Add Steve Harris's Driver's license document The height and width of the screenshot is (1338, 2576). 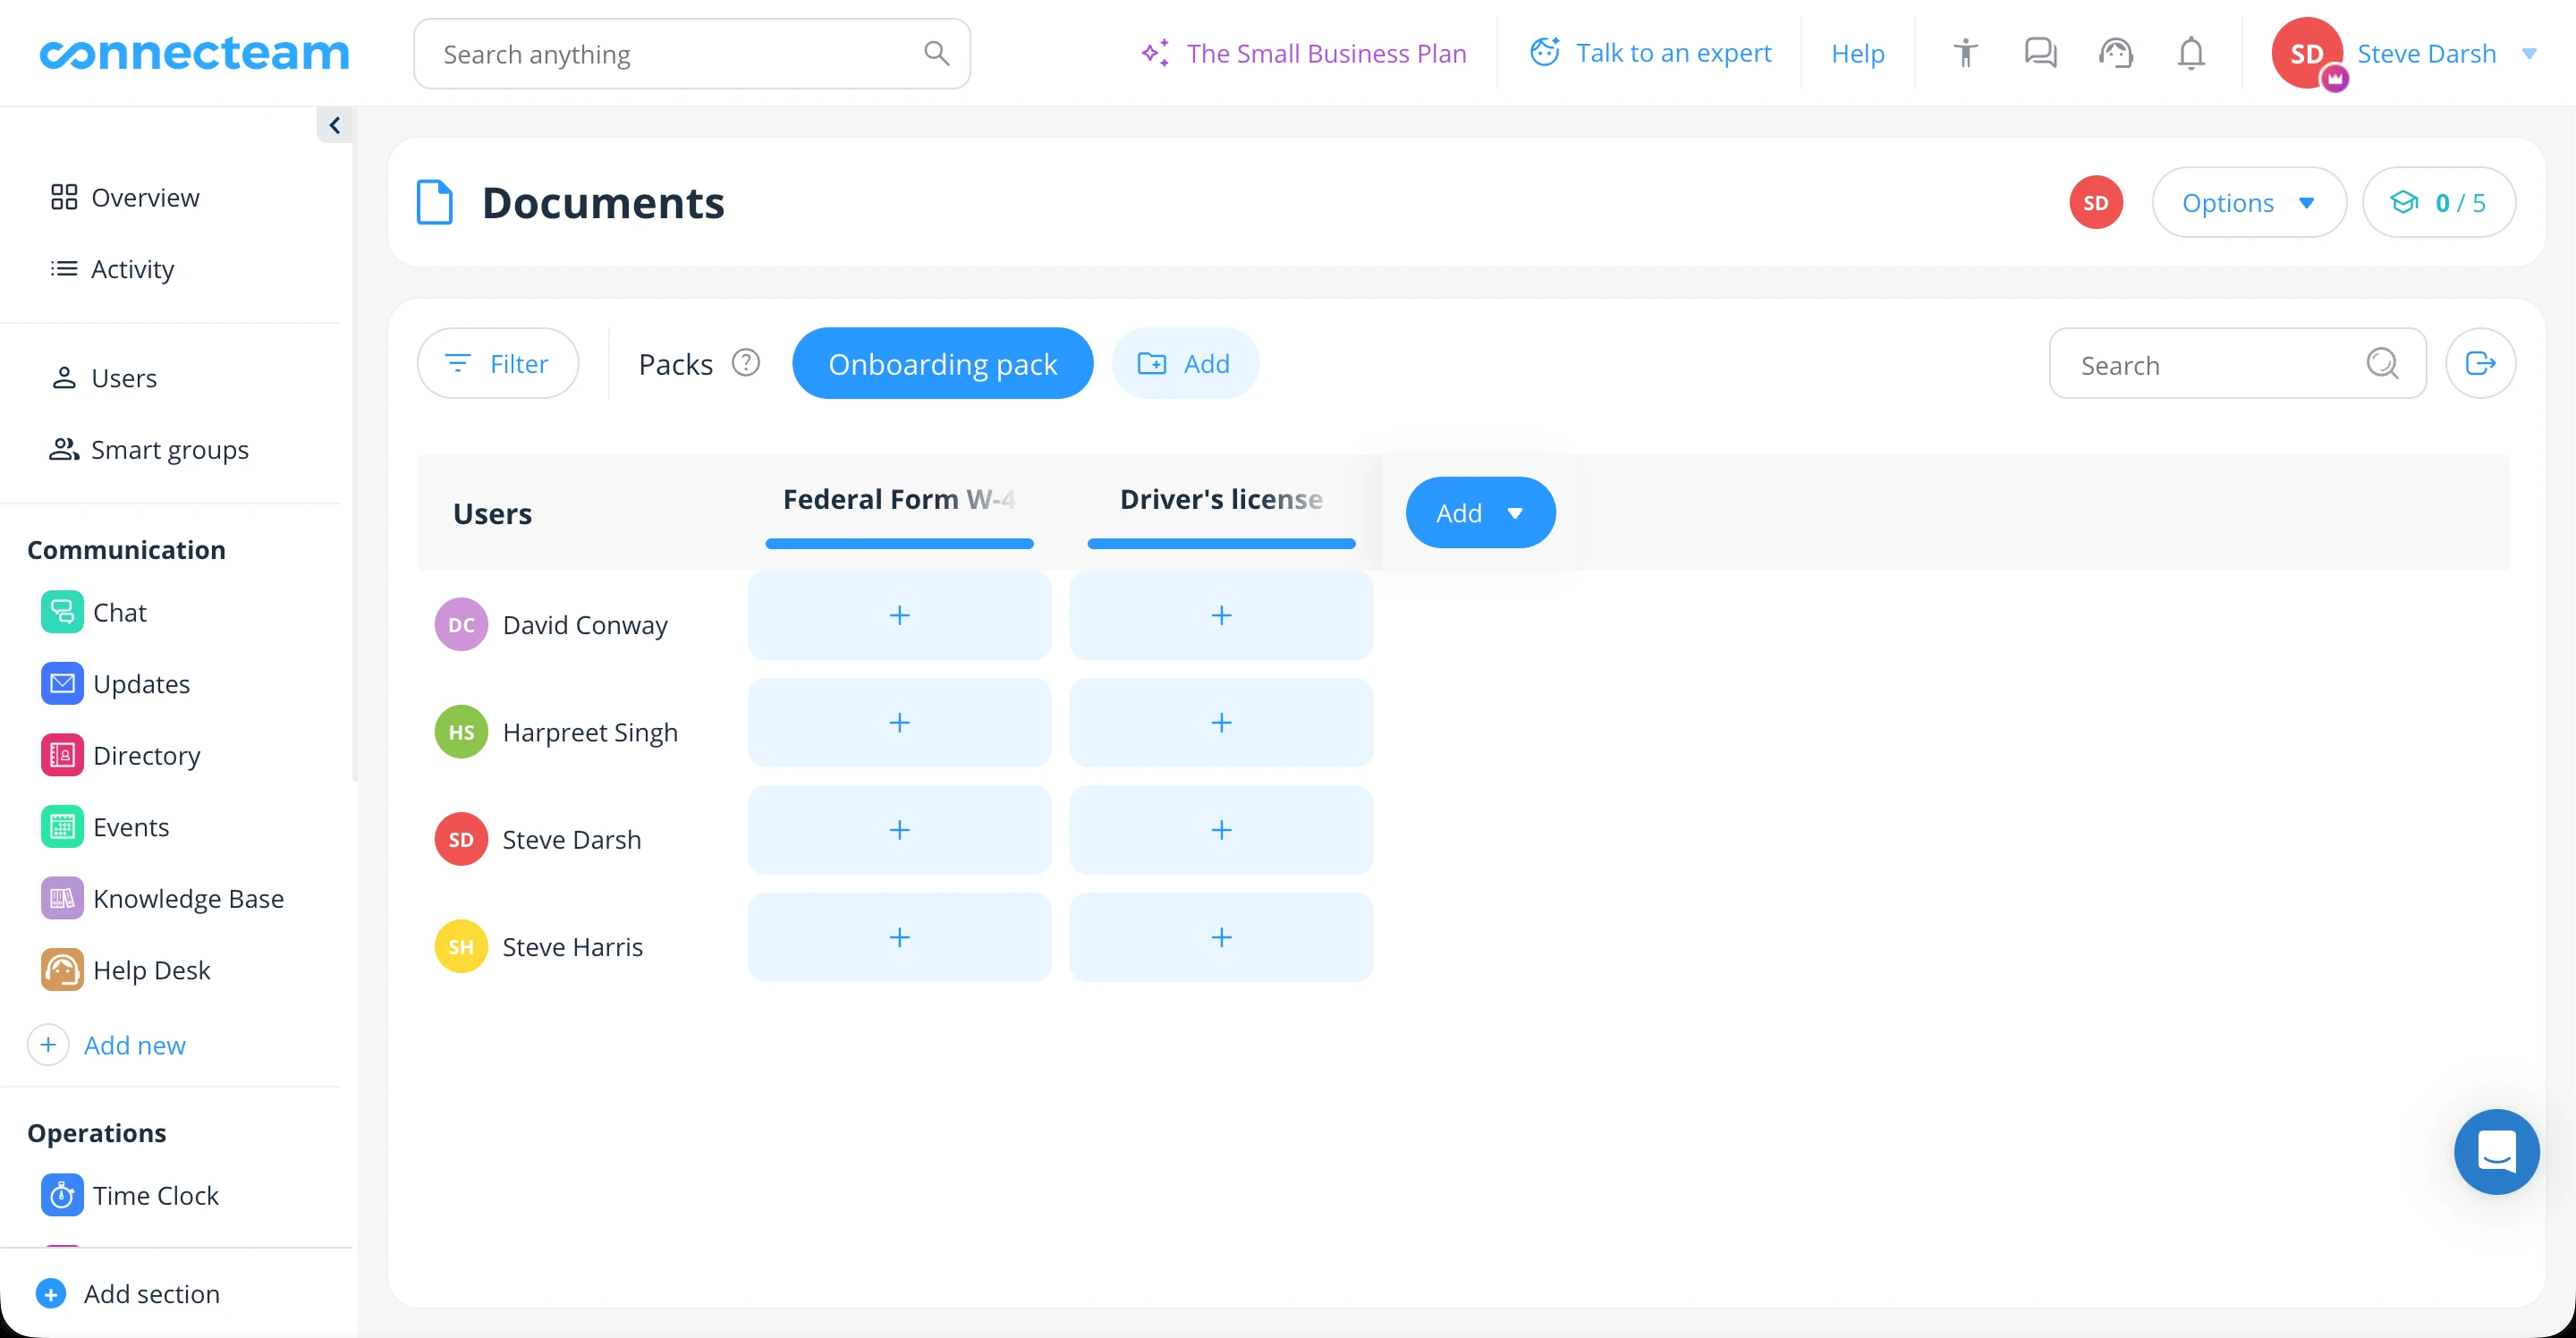(x=1221, y=937)
